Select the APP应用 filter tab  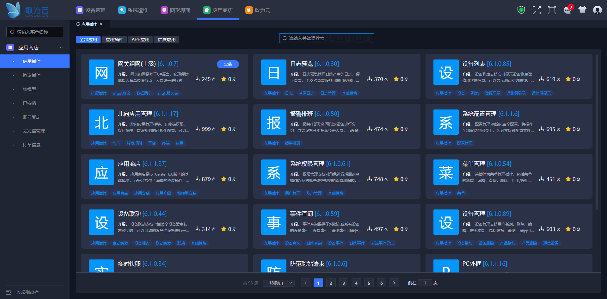click(140, 40)
